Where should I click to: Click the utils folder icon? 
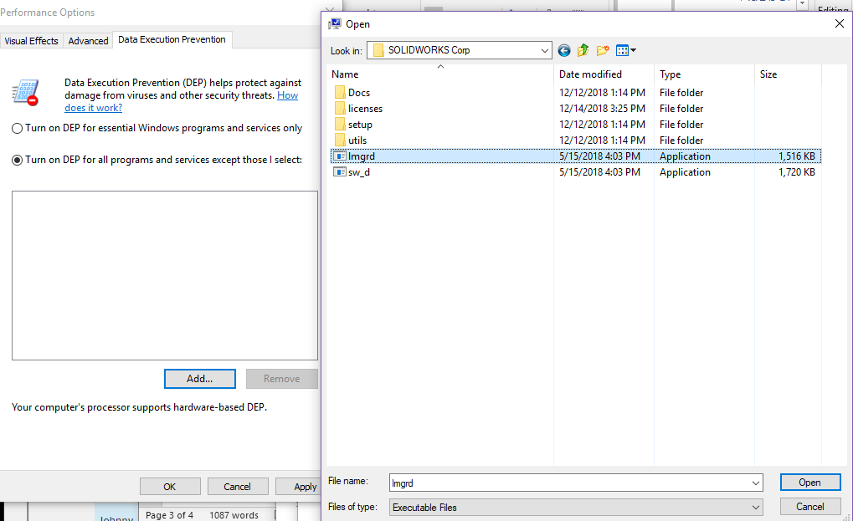[340, 140]
